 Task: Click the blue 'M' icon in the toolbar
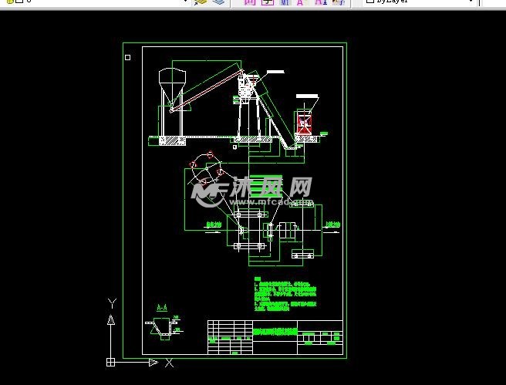(284, 3)
